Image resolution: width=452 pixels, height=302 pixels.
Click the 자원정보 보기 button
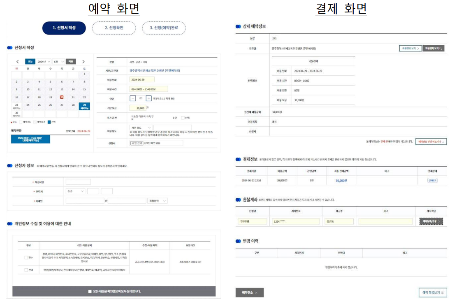[410, 49]
